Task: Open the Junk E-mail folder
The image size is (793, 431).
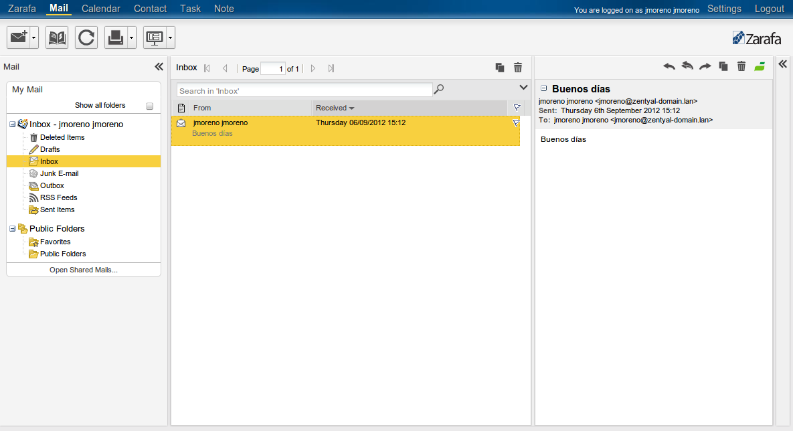Action: tap(59, 173)
